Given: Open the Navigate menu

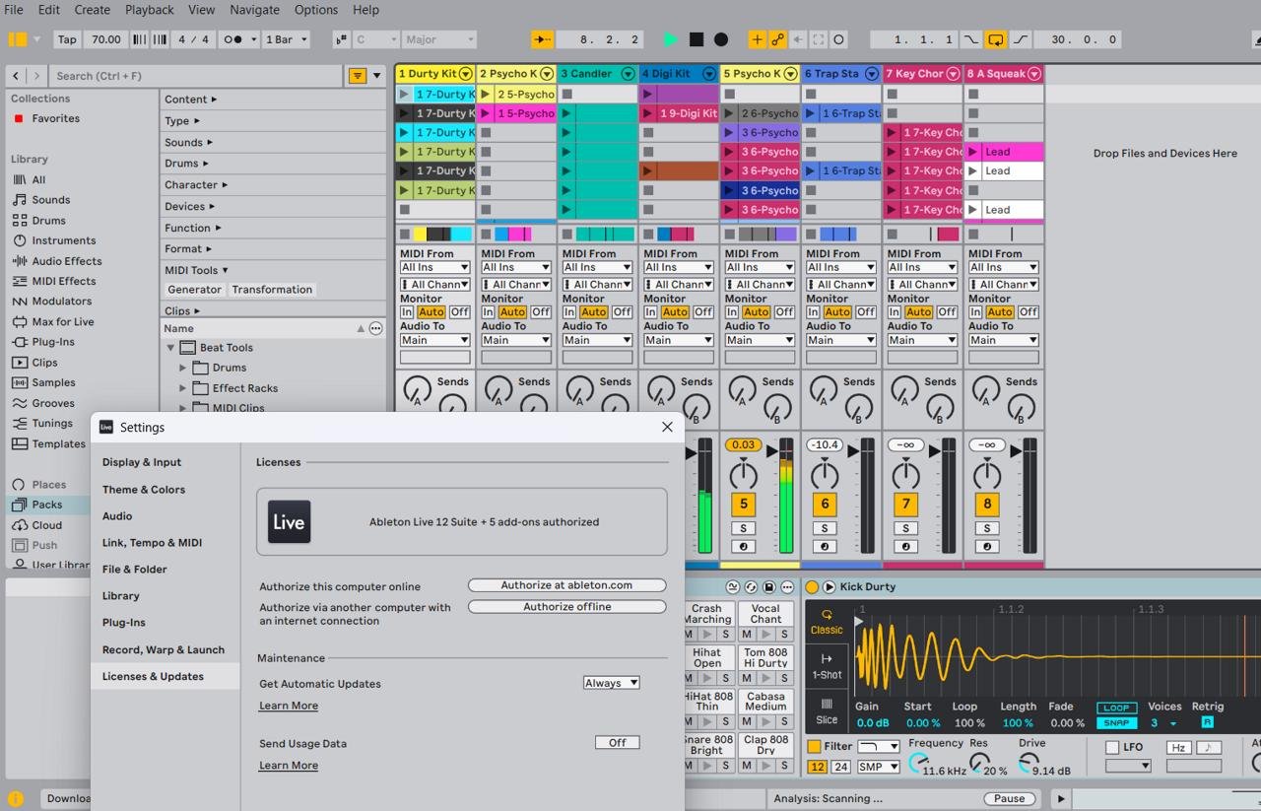Looking at the screenshot, I should tap(255, 10).
